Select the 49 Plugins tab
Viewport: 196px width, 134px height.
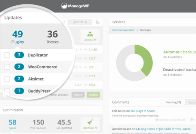point(18,37)
